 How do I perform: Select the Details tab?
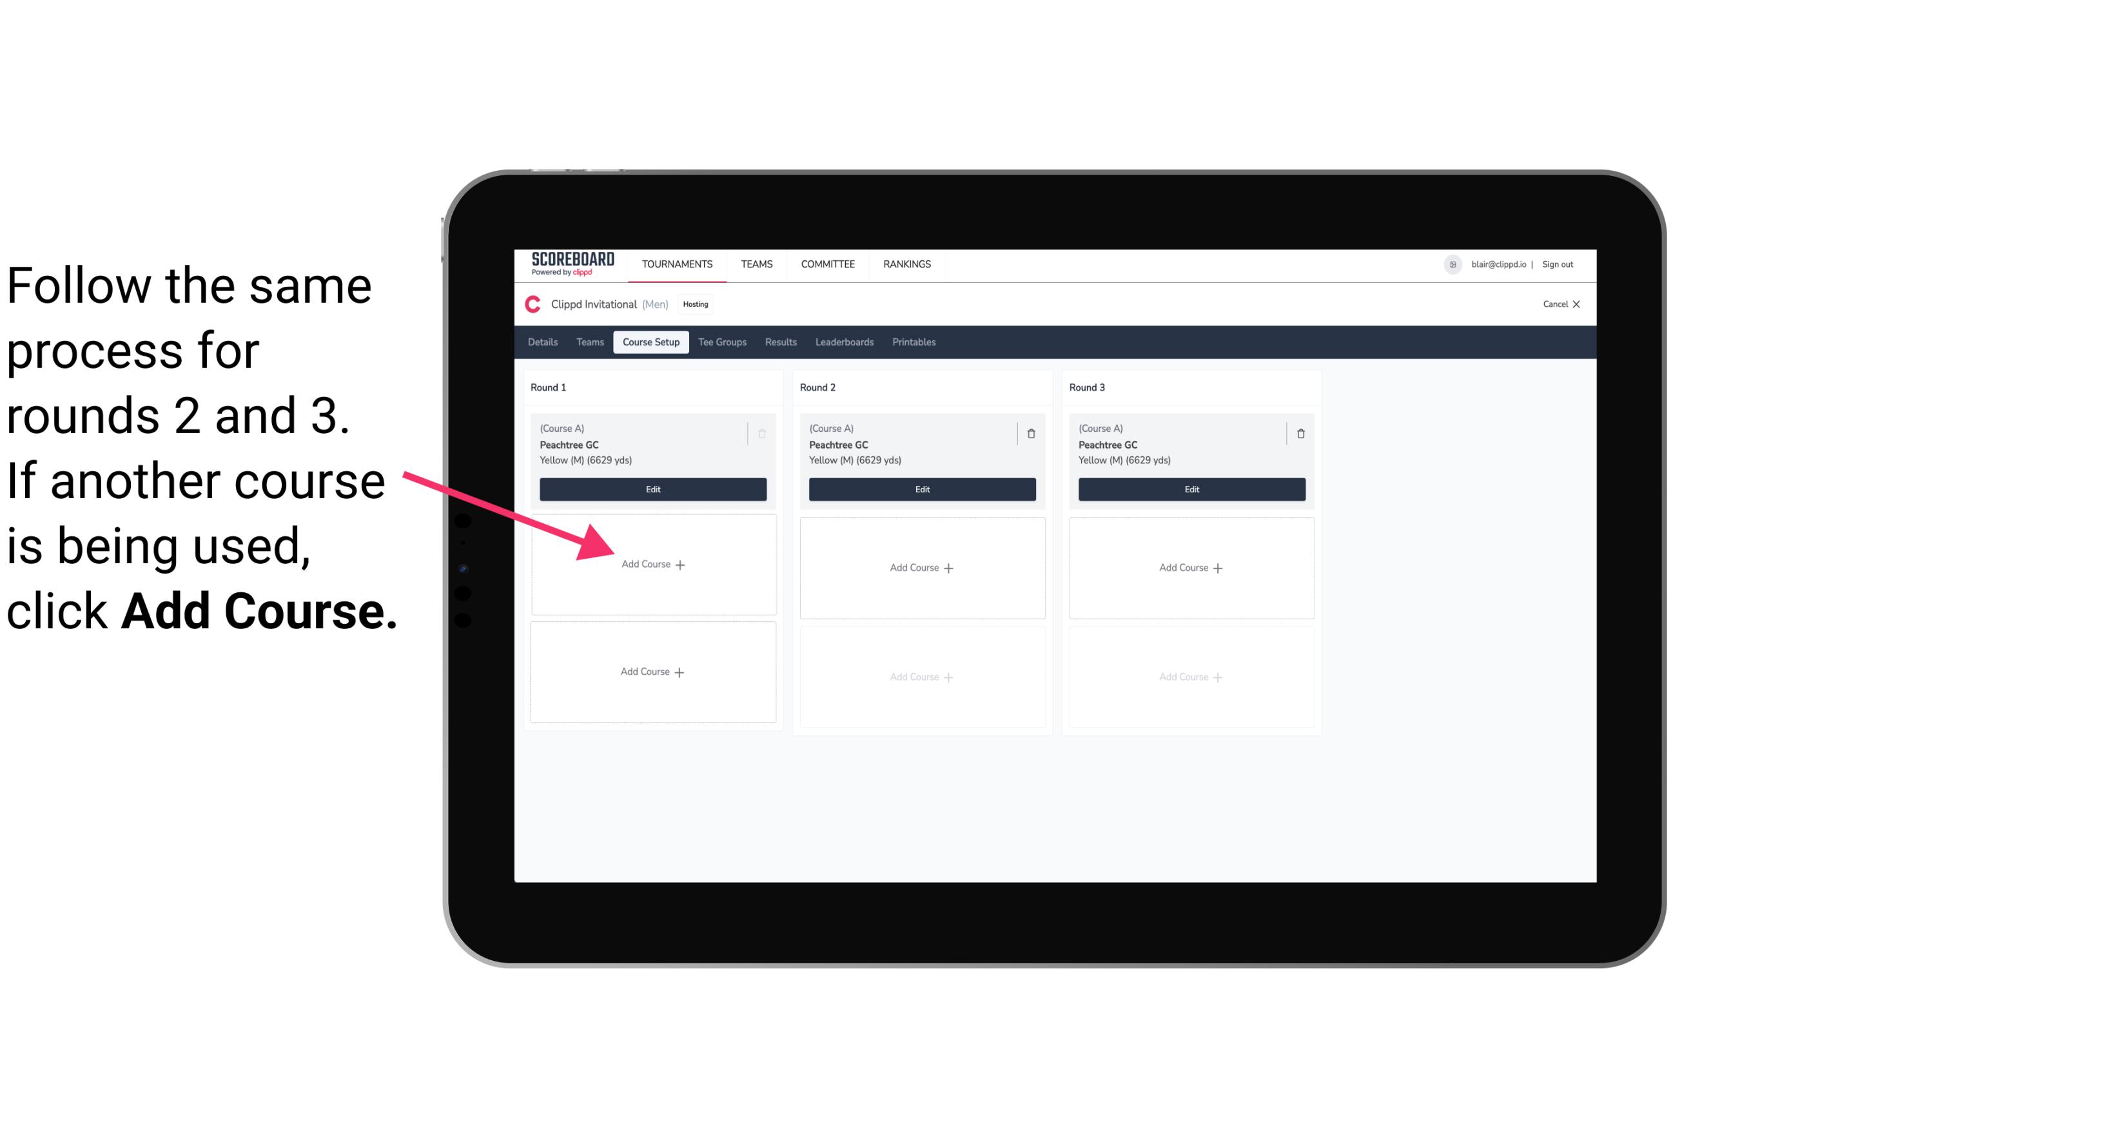coord(543,343)
